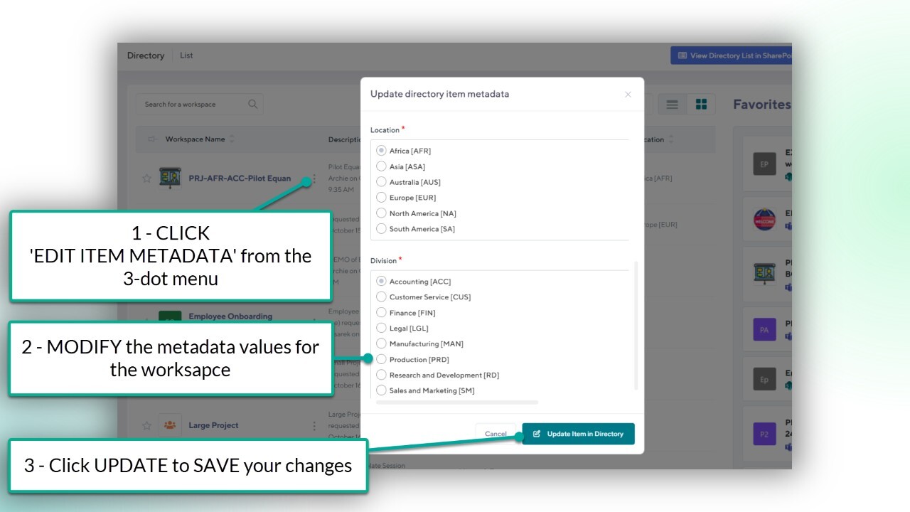Click the presentation board icon in Favorites
Image resolution: width=910 pixels, height=512 pixels.
(764, 274)
